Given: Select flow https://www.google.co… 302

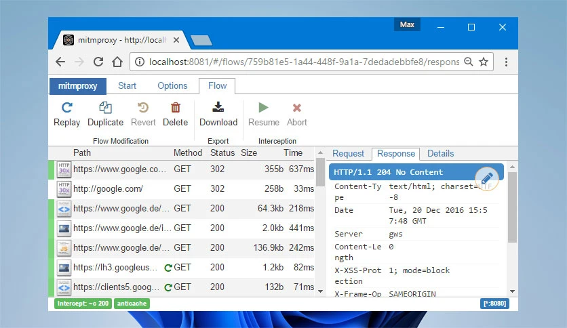Looking at the screenshot, I should click(x=182, y=169).
